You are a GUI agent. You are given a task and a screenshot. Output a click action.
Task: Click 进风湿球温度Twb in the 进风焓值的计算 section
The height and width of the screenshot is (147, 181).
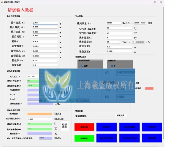click(39, 129)
